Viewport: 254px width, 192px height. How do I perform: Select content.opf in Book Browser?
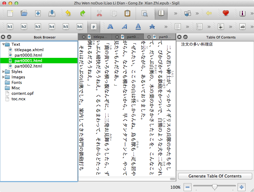point(22,93)
